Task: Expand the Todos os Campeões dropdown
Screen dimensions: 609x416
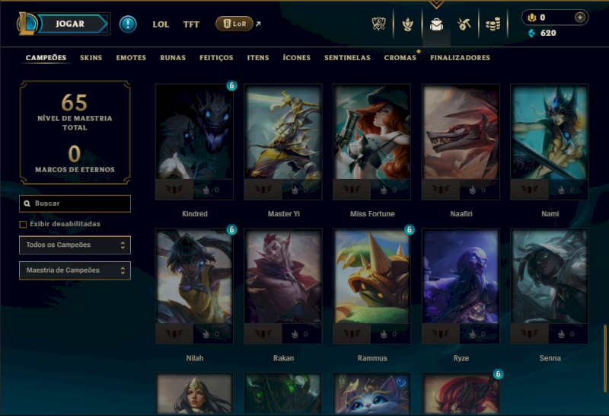Action: [75, 245]
